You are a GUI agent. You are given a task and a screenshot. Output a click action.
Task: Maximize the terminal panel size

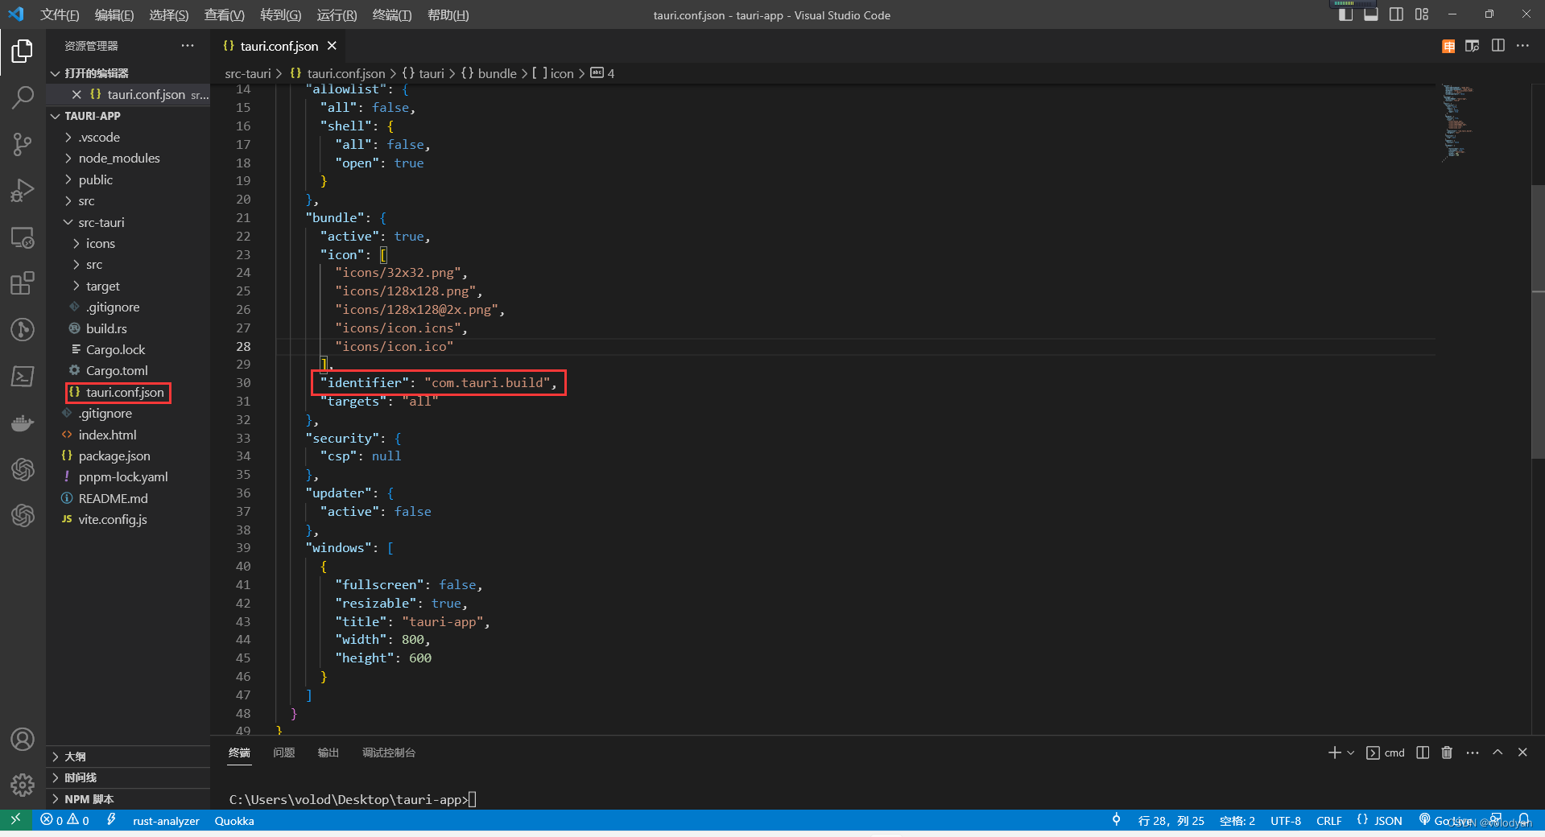pyautogui.click(x=1497, y=752)
